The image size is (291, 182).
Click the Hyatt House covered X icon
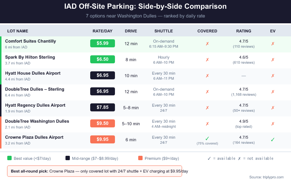pyautogui.click(x=207, y=76)
